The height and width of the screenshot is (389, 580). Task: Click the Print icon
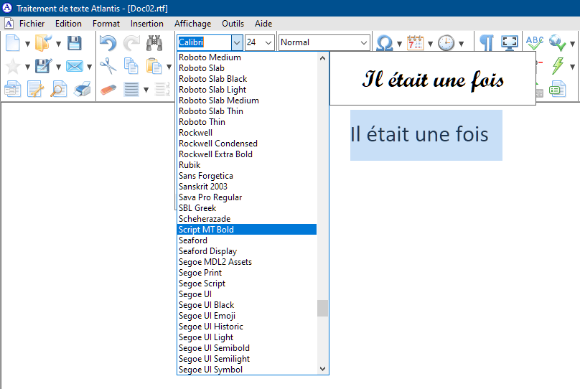click(83, 90)
